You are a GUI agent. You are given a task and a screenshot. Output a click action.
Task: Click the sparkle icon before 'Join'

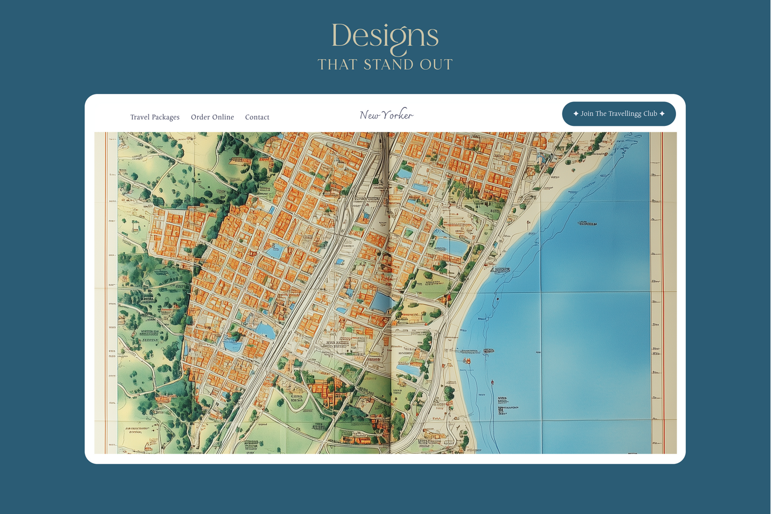(576, 114)
